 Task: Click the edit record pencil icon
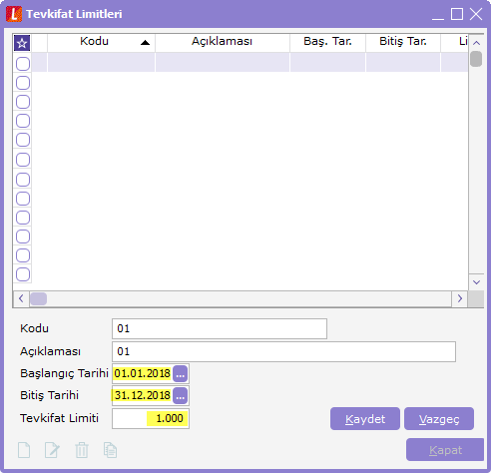click(52, 450)
